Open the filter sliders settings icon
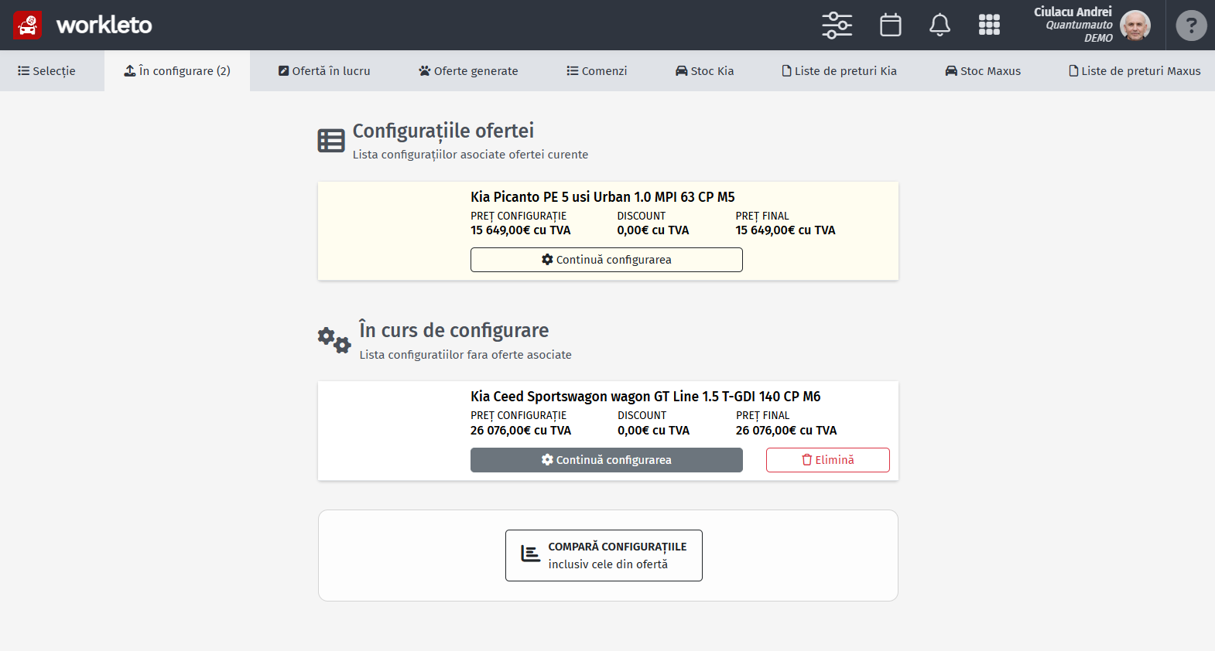 tap(837, 25)
